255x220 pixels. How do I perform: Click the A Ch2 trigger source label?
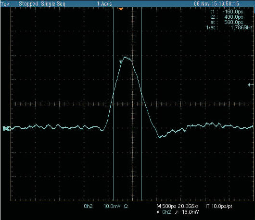(164, 212)
